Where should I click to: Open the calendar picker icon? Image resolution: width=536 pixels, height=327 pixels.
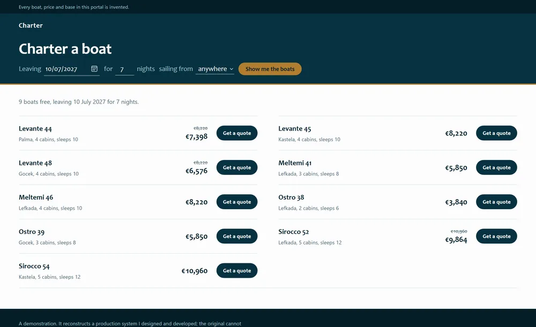click(x=94, y=69)
